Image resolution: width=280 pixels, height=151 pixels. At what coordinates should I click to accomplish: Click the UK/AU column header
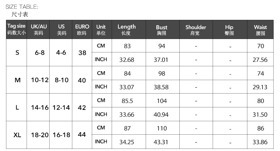click(39, 29)
